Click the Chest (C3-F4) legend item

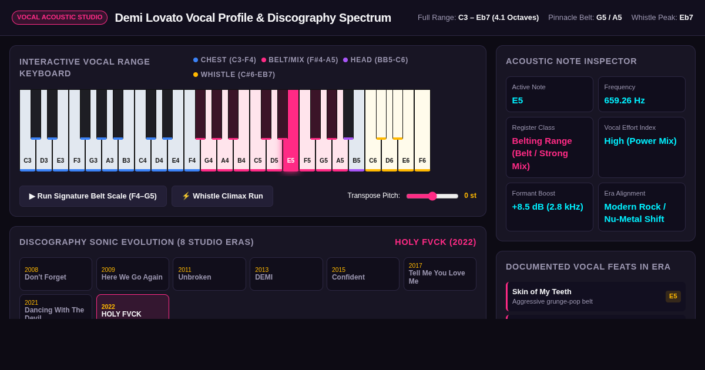225,60
